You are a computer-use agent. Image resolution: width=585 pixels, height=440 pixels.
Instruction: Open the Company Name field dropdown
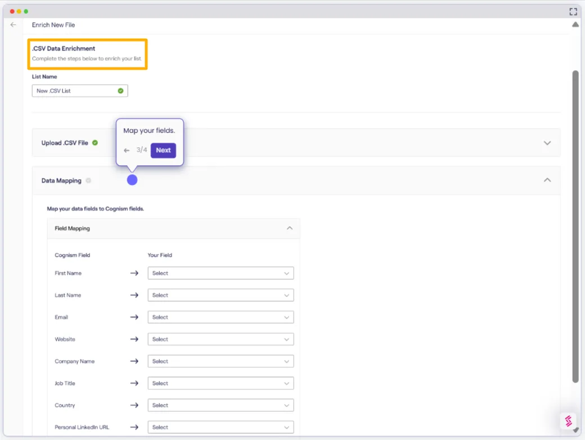pyautogui.click(x=220, y=361)
